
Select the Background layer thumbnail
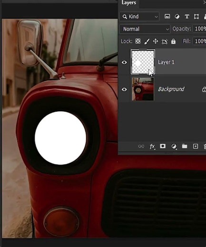pos(143,89)
